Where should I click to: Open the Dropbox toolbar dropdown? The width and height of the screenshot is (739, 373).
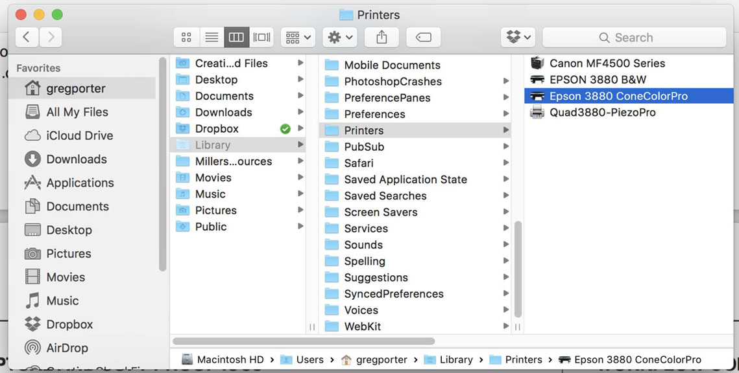click(517, 37)
